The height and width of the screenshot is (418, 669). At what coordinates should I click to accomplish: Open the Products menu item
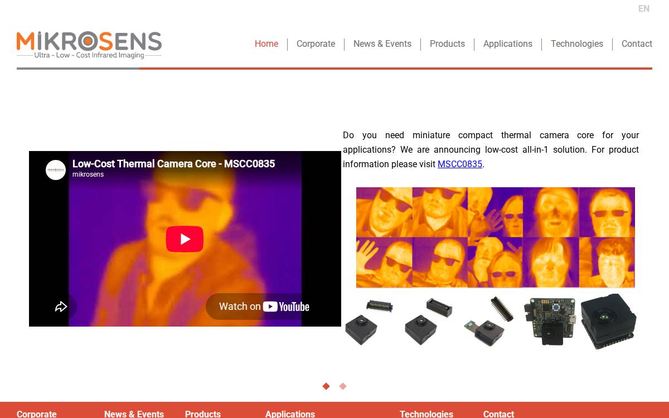(x=447, y=44)
